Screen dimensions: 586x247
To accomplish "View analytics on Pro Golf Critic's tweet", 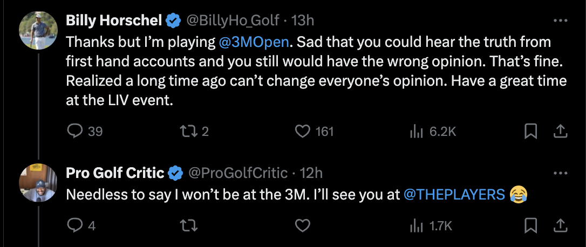I will 417,225.
